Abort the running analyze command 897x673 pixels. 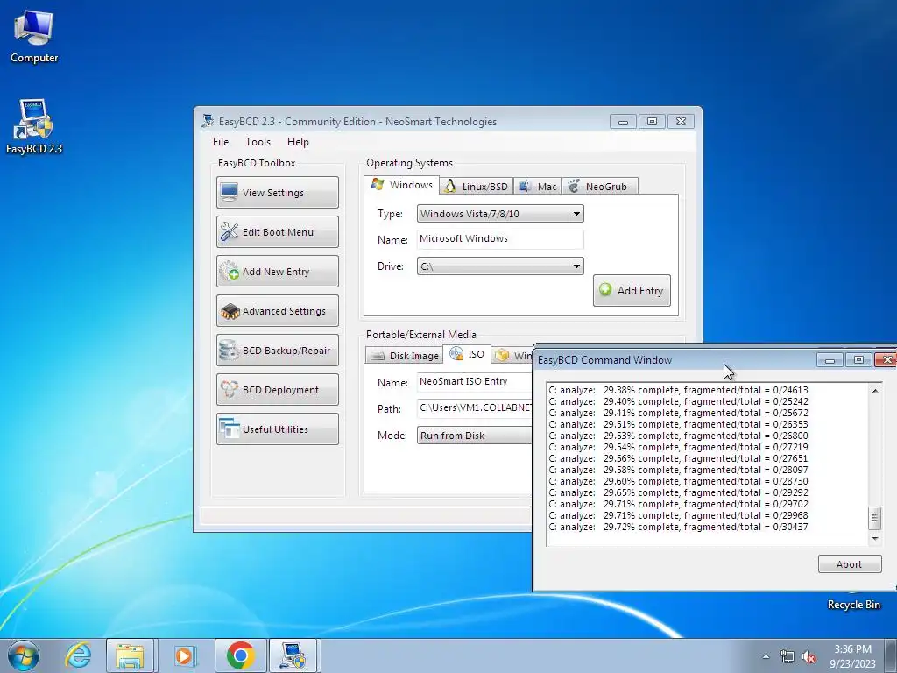tap(850, 564)
